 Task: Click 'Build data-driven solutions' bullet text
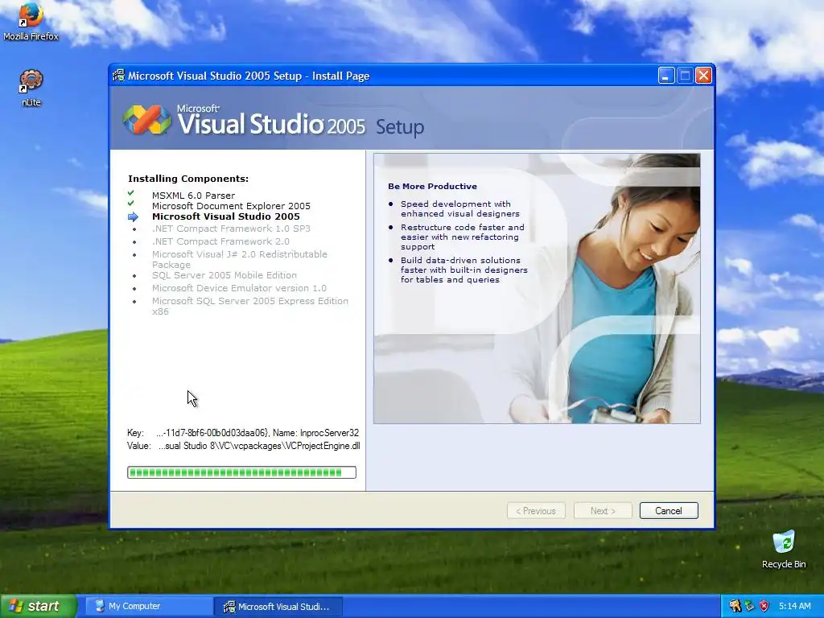click(x=464, y=270)
